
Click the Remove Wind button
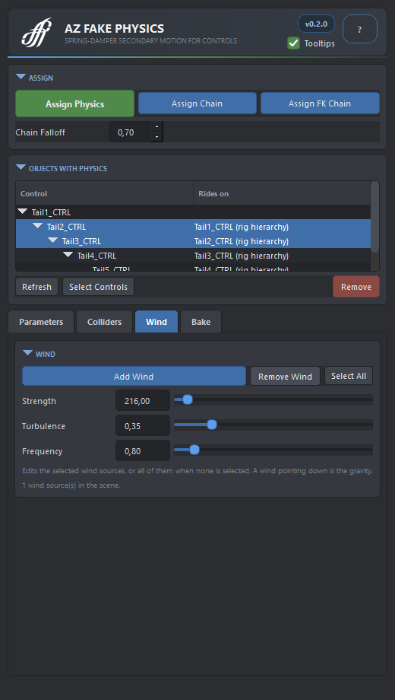286,377
